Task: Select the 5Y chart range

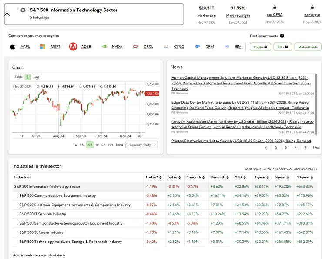Action: pyautogui.click(x=103, y=145)
